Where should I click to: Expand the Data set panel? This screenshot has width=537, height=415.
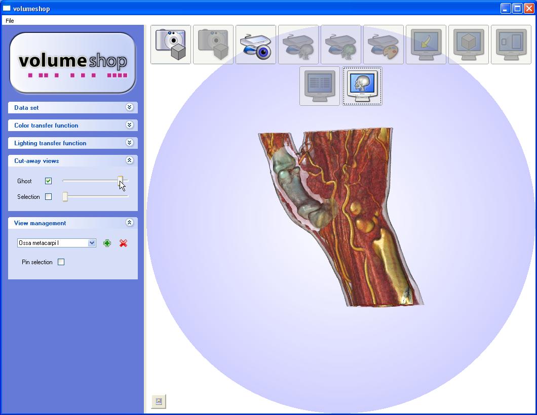coord(130,107)
